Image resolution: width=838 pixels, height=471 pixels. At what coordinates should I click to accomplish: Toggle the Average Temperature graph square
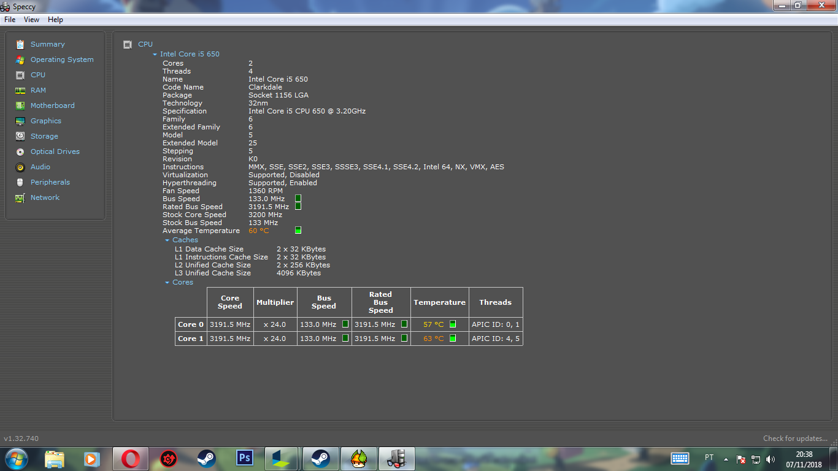(298, 231)
